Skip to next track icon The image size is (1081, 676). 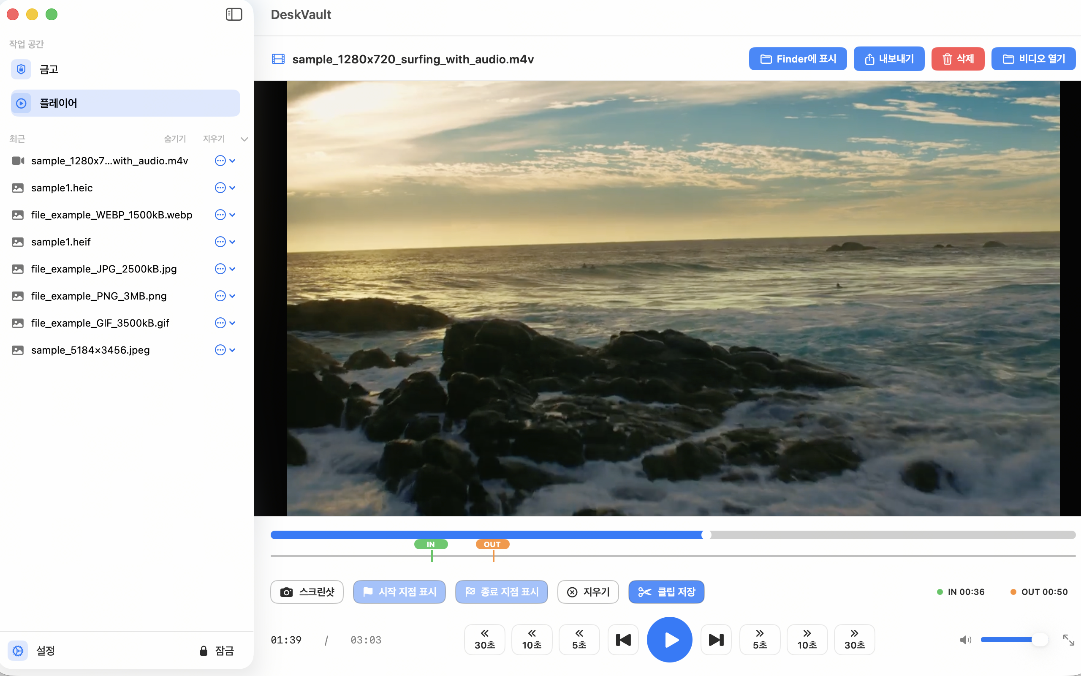pos(716,639)
